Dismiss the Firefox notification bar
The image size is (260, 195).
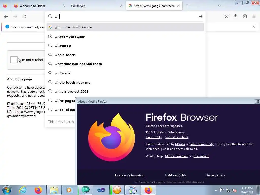(254, 27)
